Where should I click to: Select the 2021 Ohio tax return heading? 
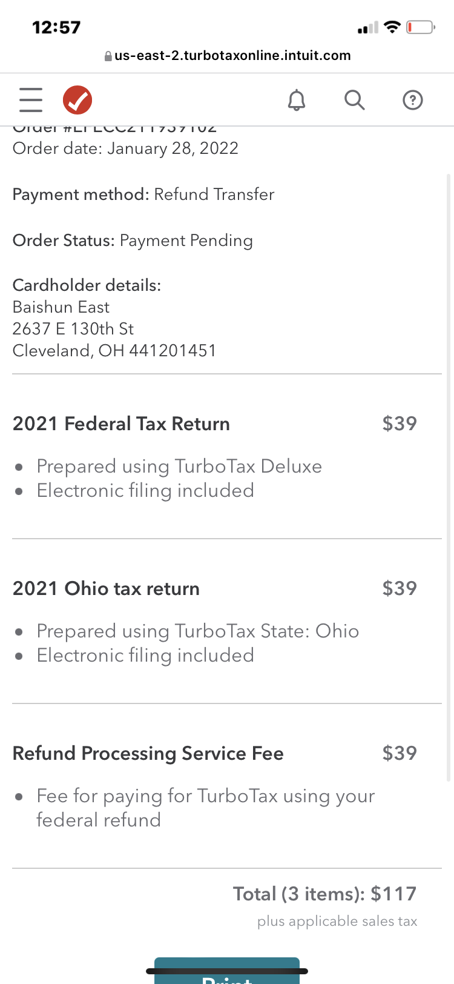click(x=106, y=588)
